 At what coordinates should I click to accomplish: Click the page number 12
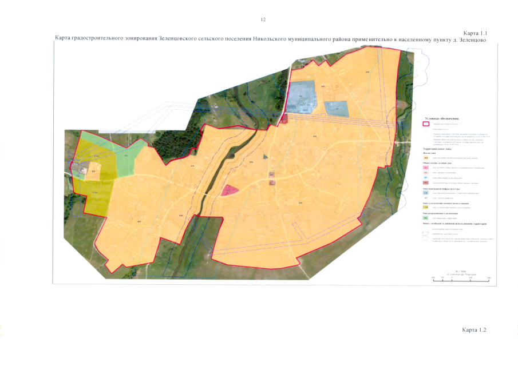click(263, 19)
